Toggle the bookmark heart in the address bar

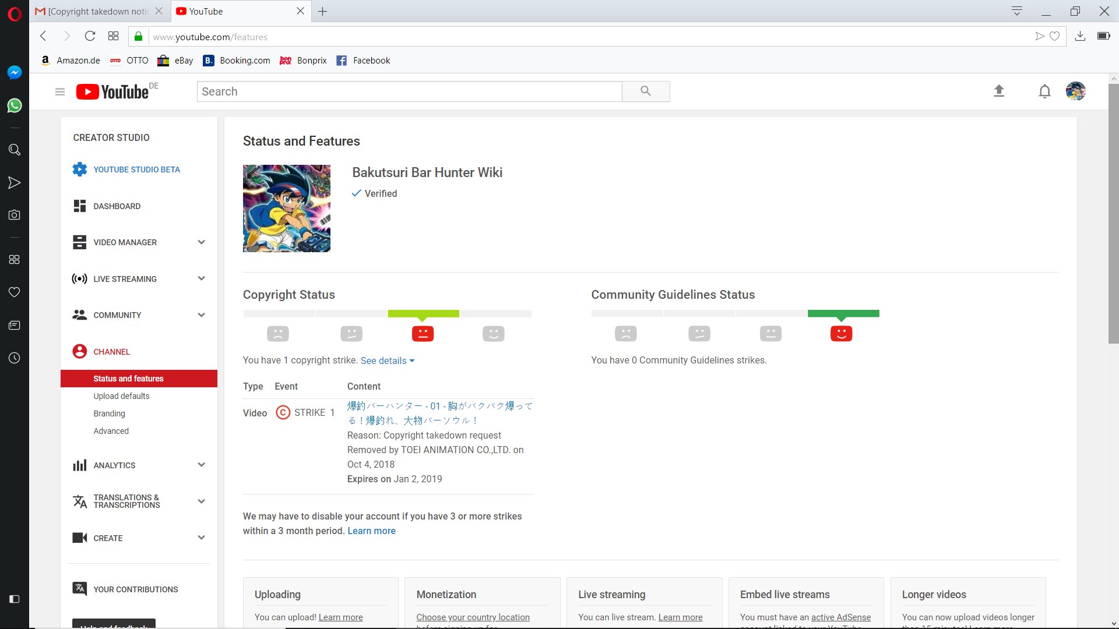coord(1054,37)
